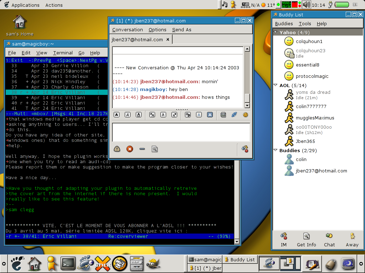Click the Warn triangle icon in conversation
The image size is (365, 273).
click(117, 149)
